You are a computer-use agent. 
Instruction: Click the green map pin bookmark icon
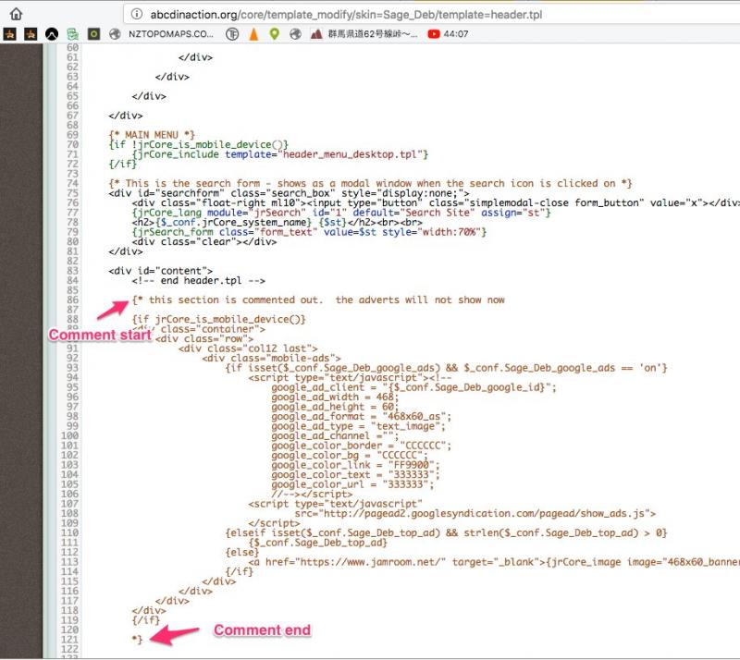pos(274,34)
